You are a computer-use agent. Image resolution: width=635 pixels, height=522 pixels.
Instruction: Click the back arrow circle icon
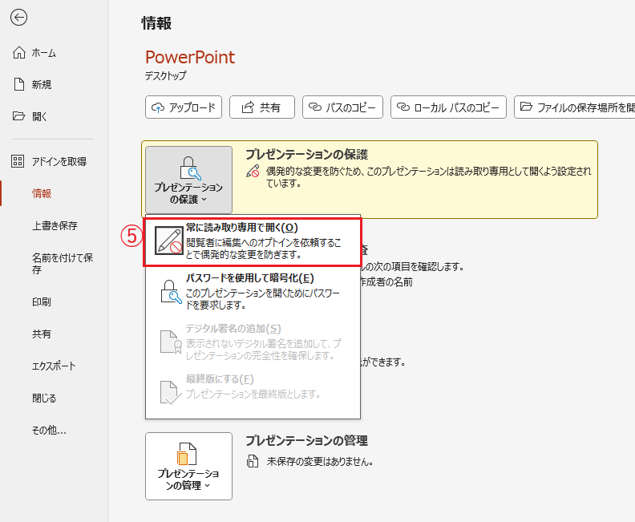(x=18, y=18)
